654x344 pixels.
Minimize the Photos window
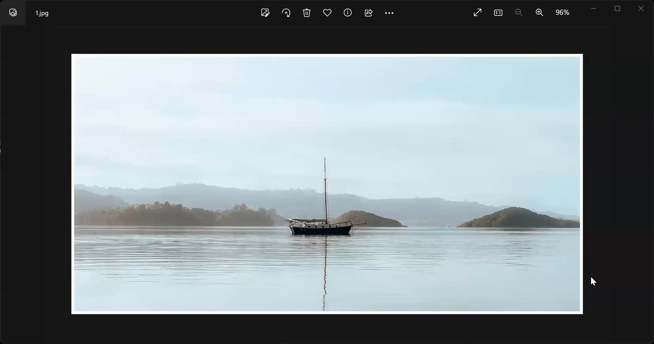tap(594, 9)
